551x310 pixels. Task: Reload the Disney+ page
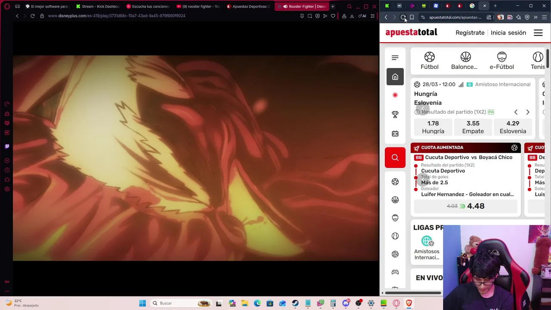click(x=32, y=16)
